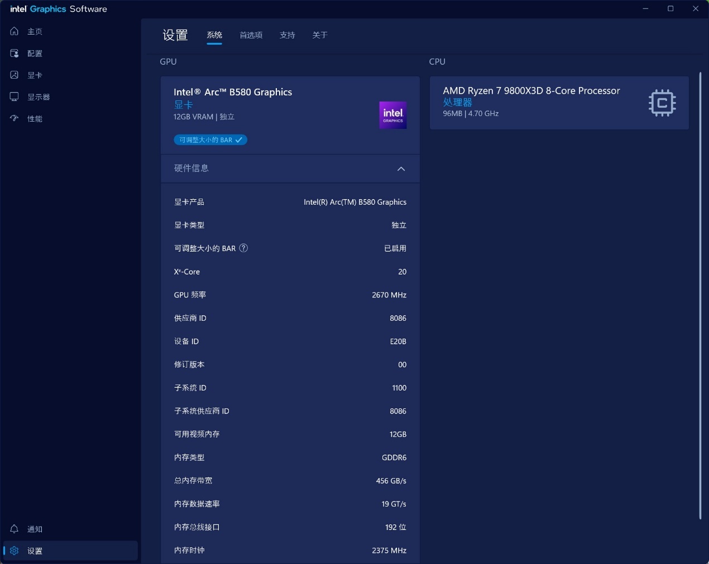Click the GPU 频率 value 2670 MHz

389,295
